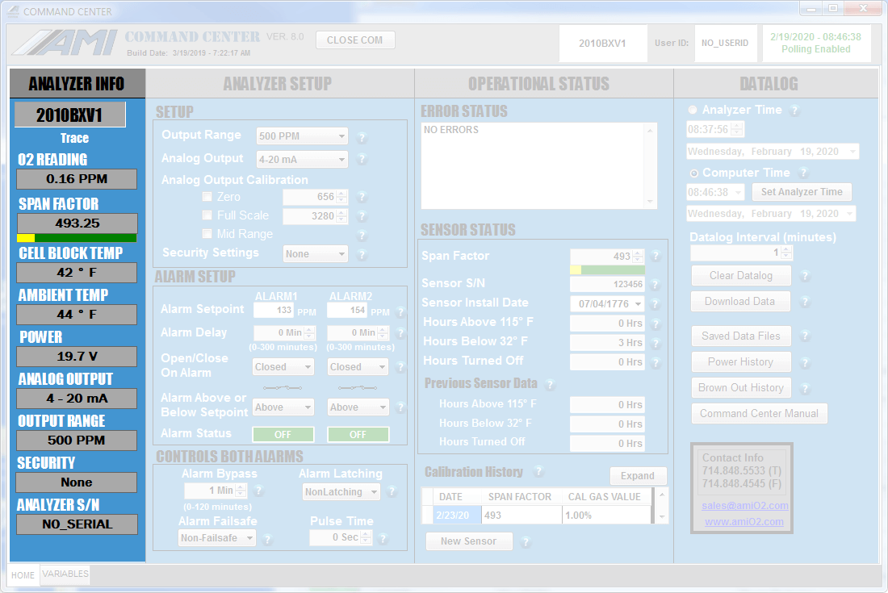Open the help icon beside Analog Output
The height and width of the screenshot is (593, 888).
362,160
